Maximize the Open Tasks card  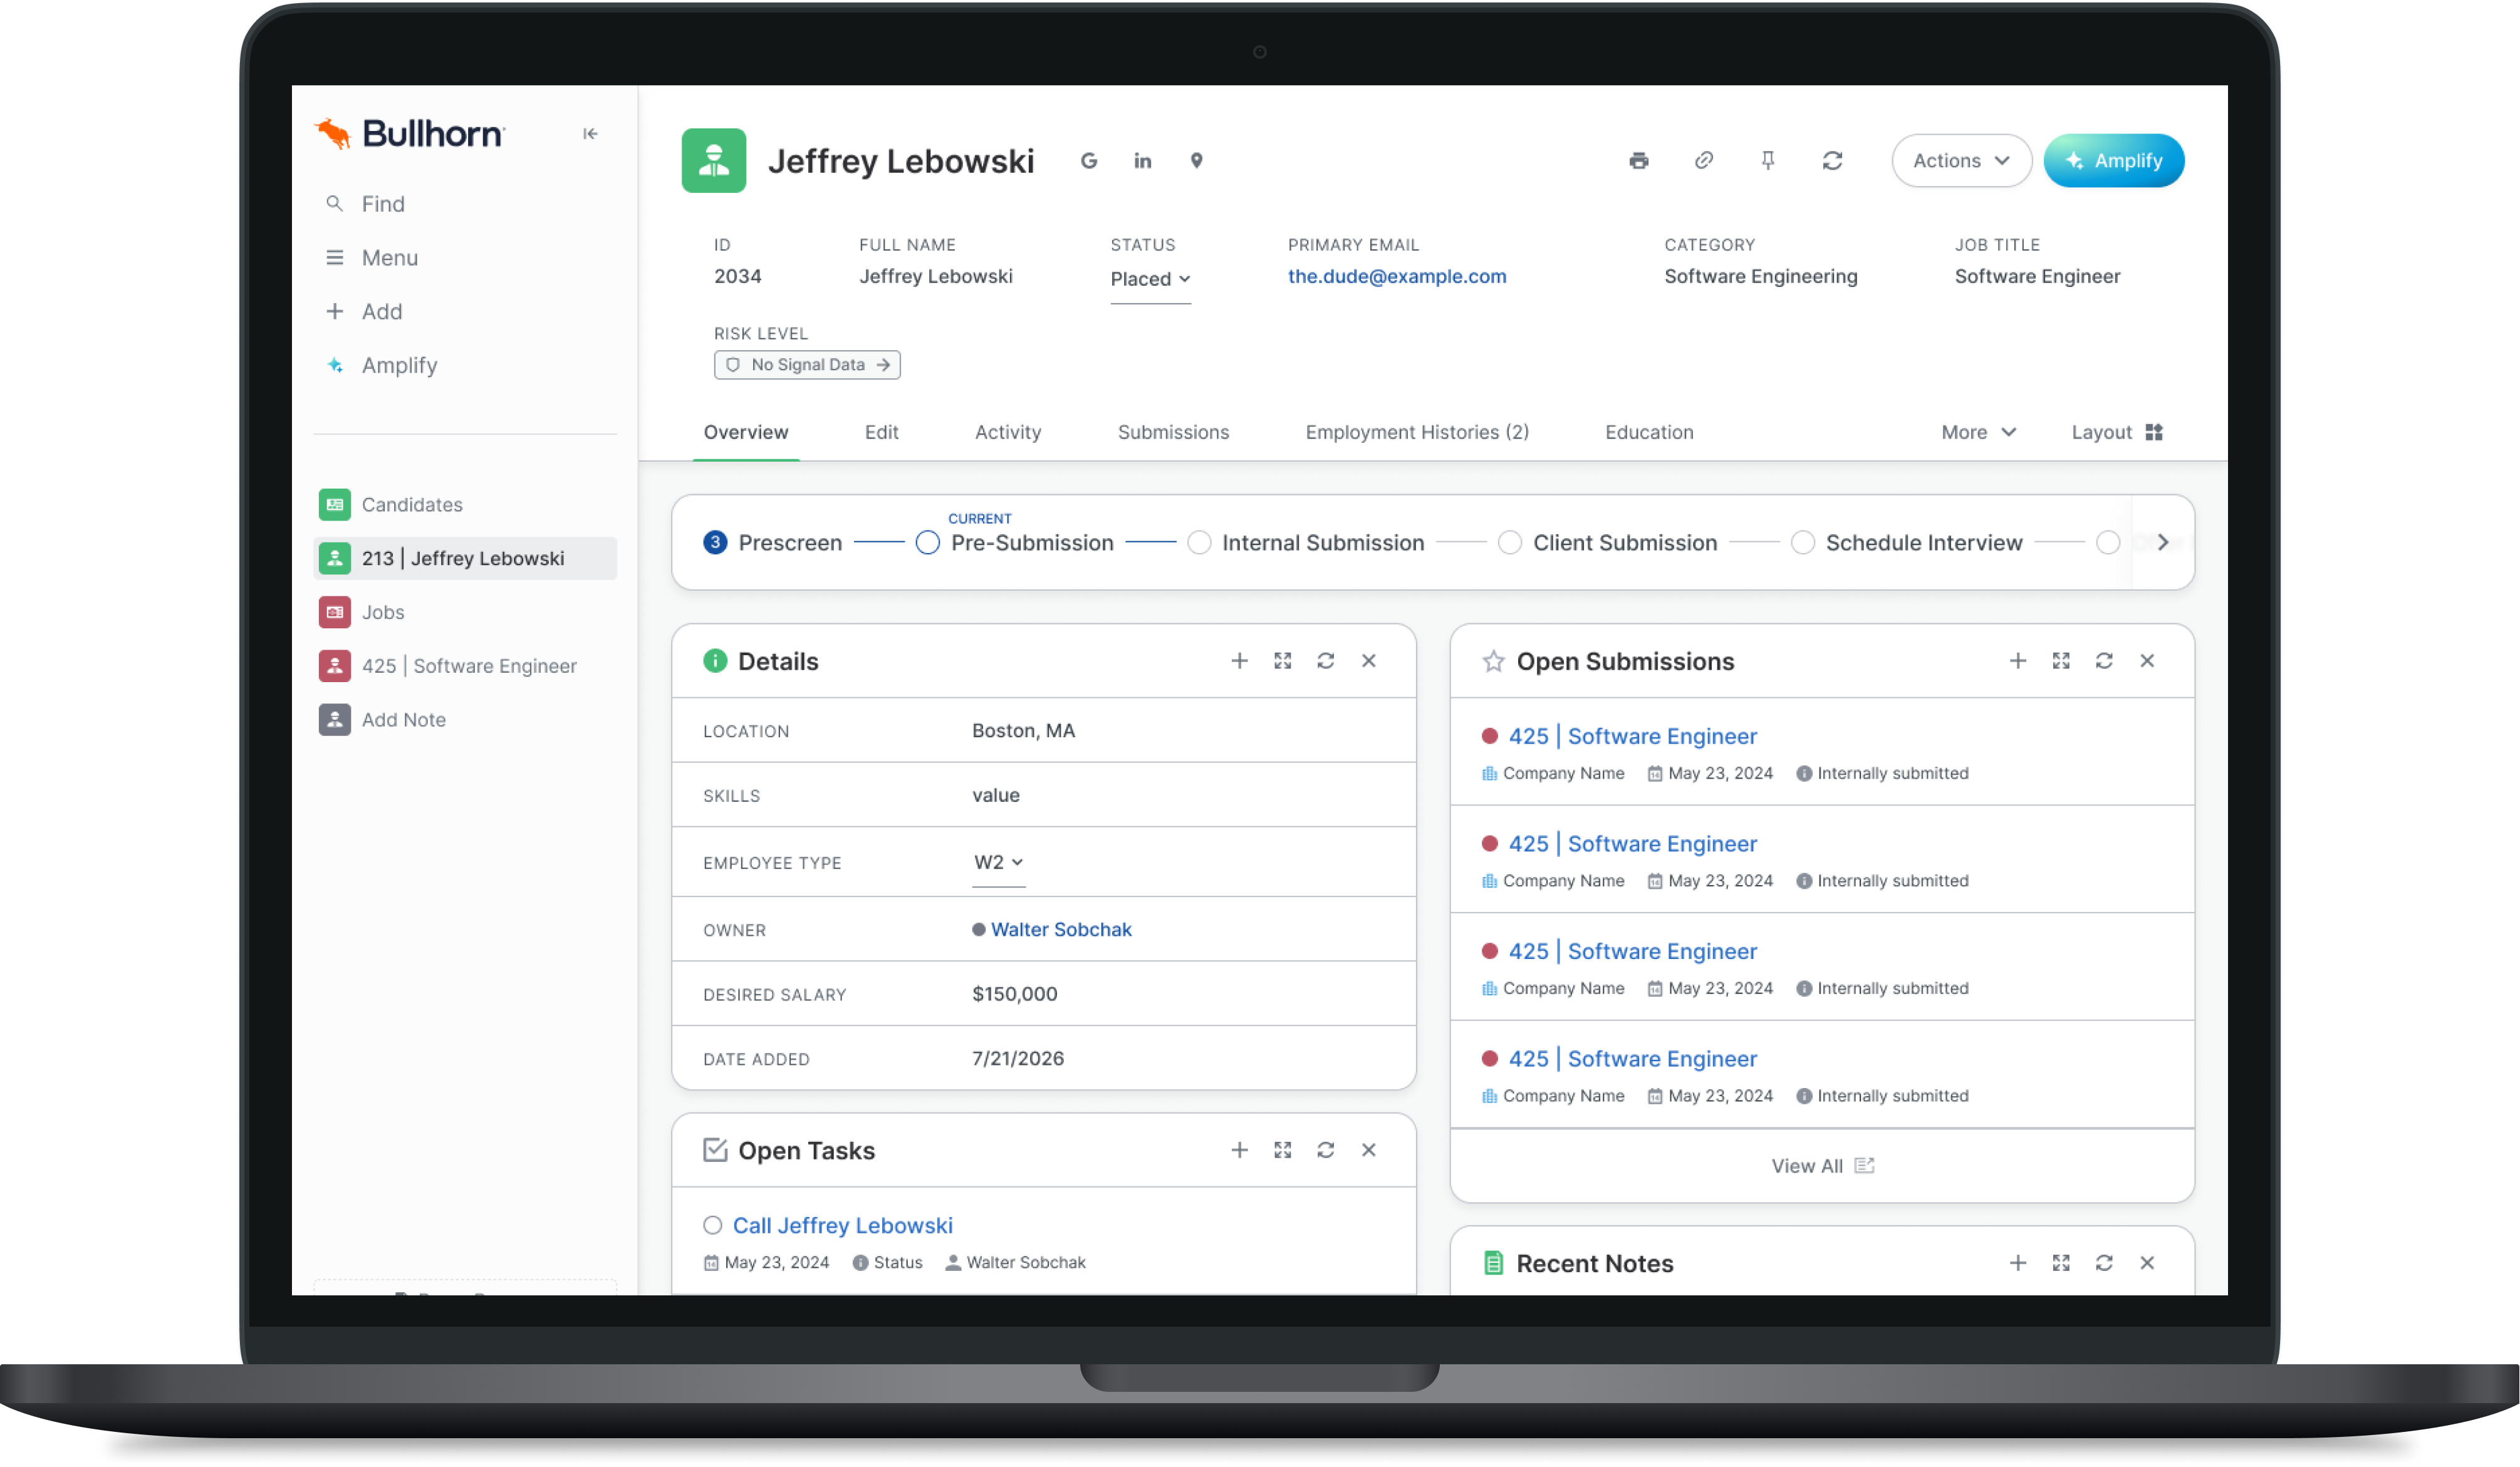tap(1283, 1150)
